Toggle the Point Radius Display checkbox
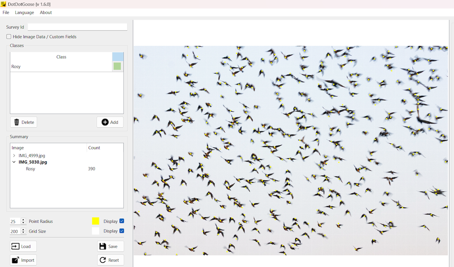 tap(121, 221)
